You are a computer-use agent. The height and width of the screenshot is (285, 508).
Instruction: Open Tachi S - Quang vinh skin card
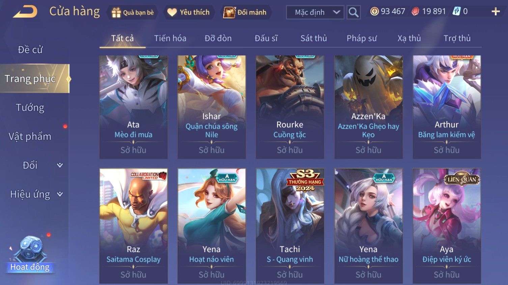coord(290,226)
